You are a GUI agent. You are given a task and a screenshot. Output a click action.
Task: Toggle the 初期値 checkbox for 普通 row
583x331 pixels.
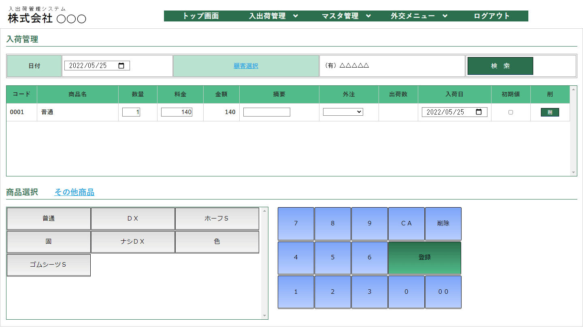tap(511, 112)
